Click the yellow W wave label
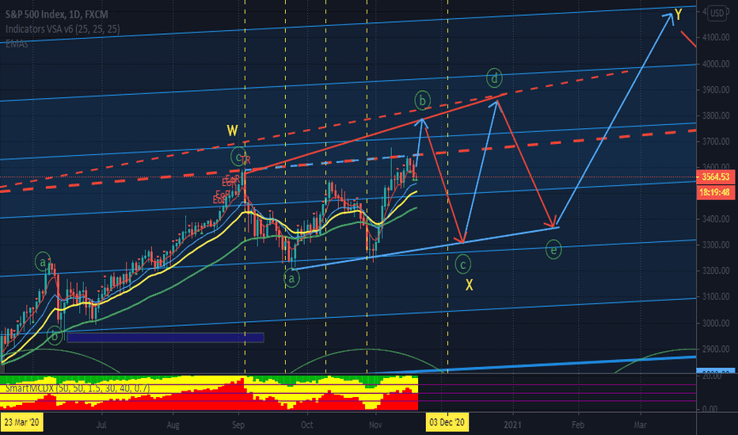Screen dimensions: 738x435 pyautogui.click(x=233, y=130)
